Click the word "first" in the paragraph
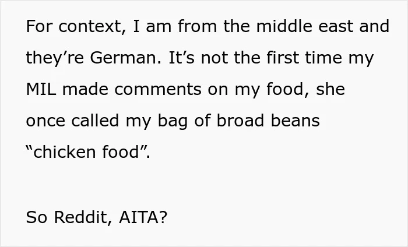408x247 pixels. pos(282,58)
